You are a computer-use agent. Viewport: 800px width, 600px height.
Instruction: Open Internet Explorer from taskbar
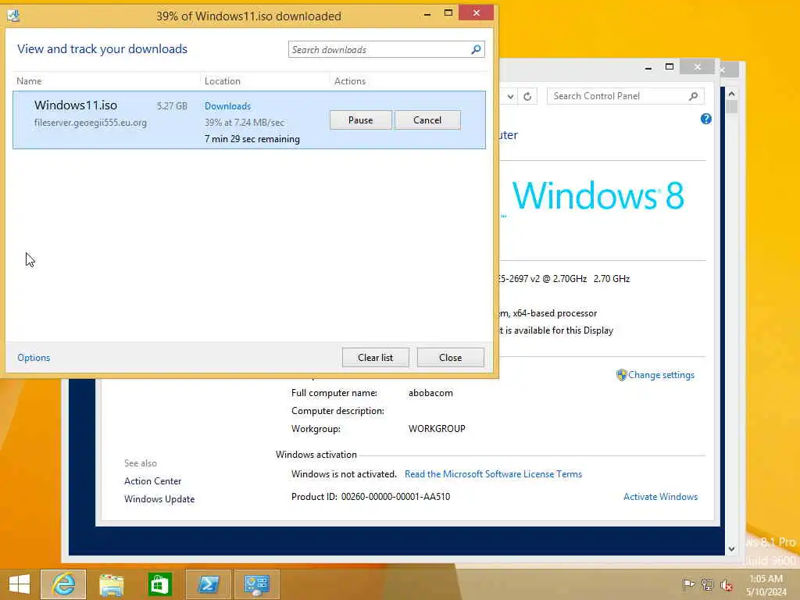(x=63, y=584)
